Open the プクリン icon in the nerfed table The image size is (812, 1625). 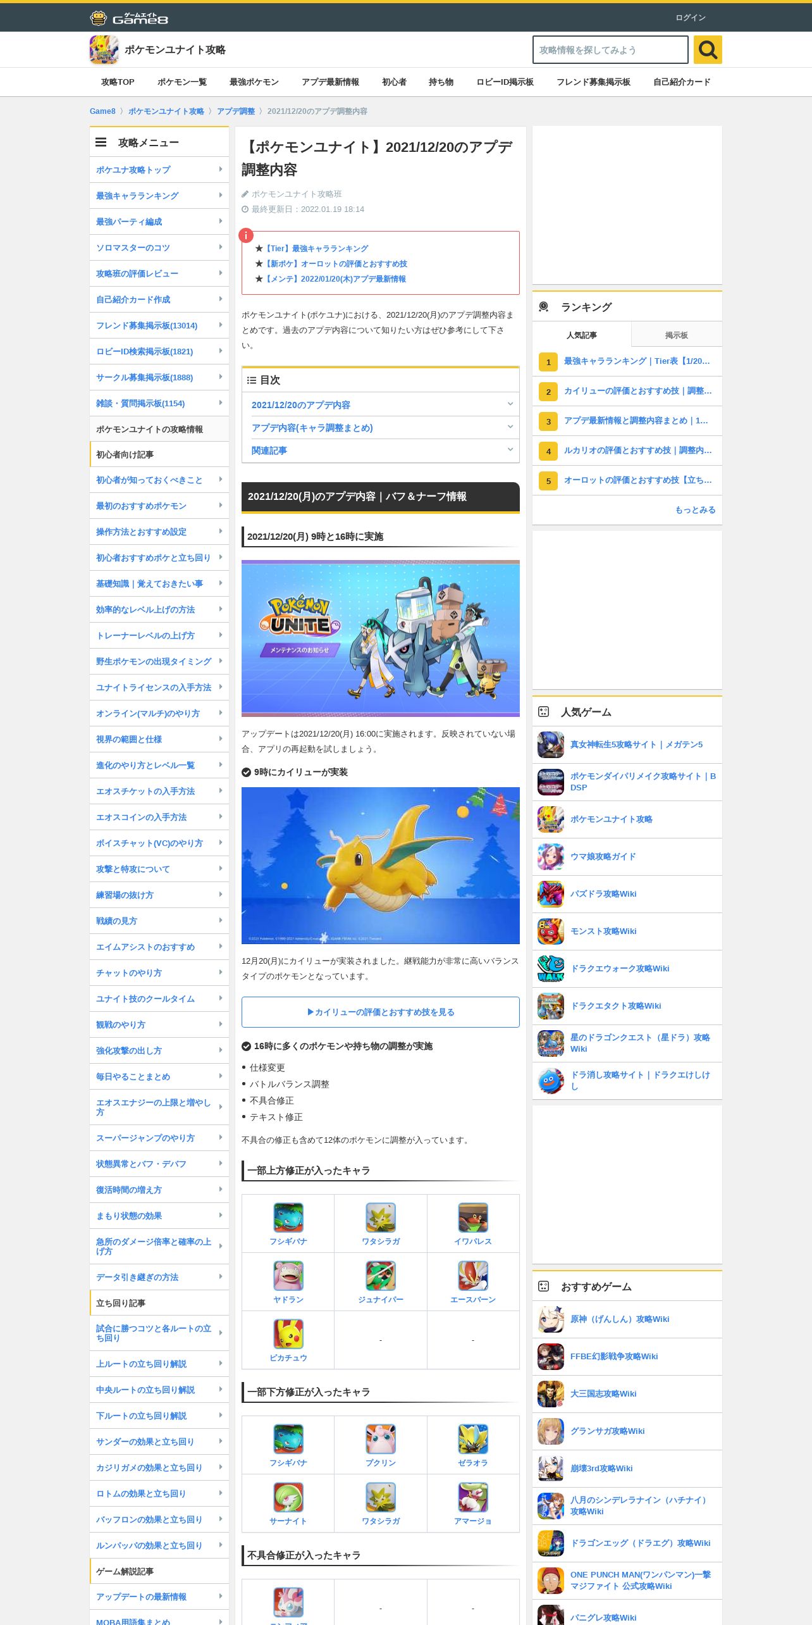coord(381,1439)
